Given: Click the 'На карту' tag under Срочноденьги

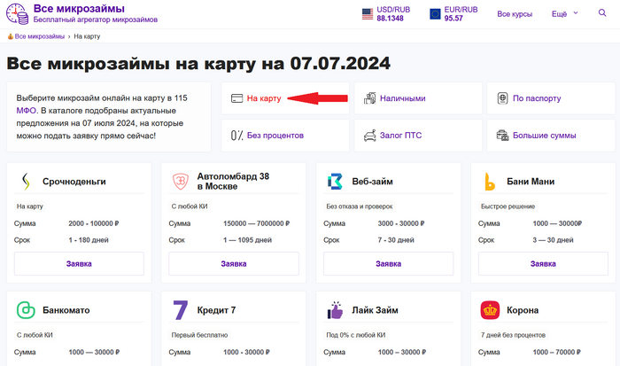Looking at the screenshot, I should 29,206.
